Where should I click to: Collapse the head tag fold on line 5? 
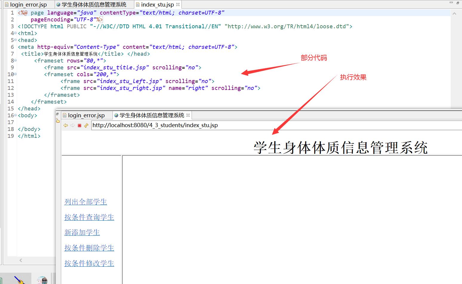[x=15, y=40]
